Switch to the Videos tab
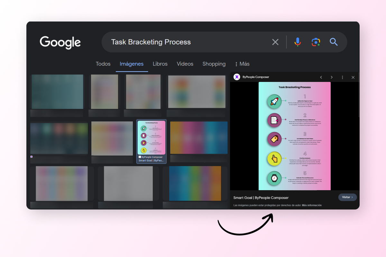 [185, 64]
